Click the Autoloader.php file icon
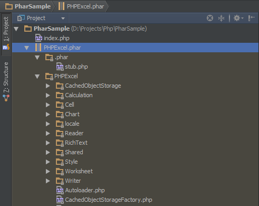Viewport: 259px width, 206px height. [60, 190]
